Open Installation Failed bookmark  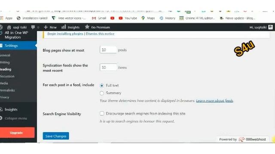click(32, 18)
